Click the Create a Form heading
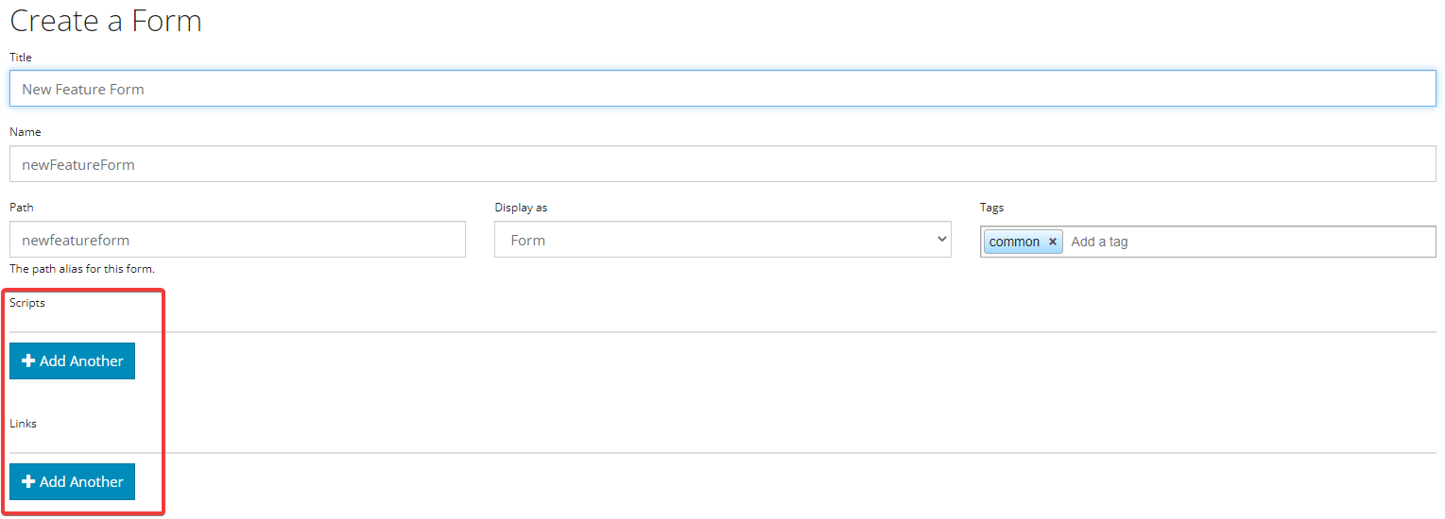The width and height of the screenshot is (1445, 519). click(x=105, y=21)
